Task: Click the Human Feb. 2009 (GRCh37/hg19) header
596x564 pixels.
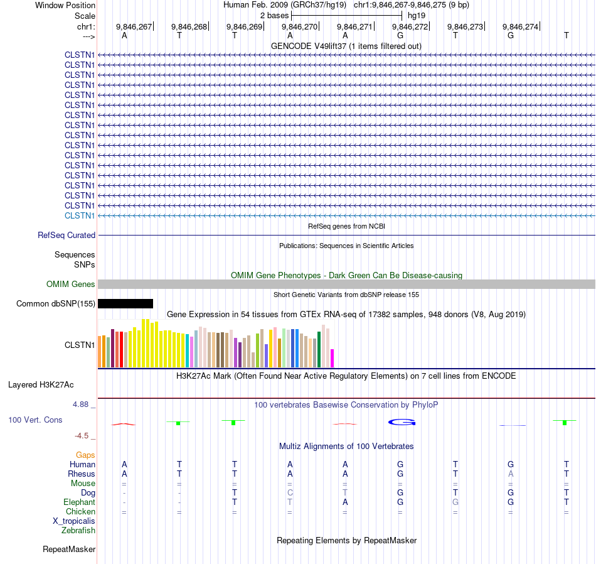Action: tap(285, 5)
